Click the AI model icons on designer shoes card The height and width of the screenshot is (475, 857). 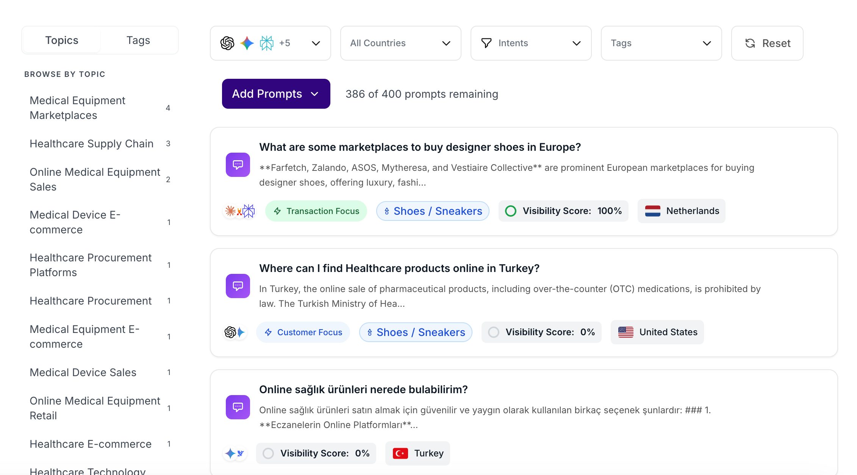[x=239, y=211]
